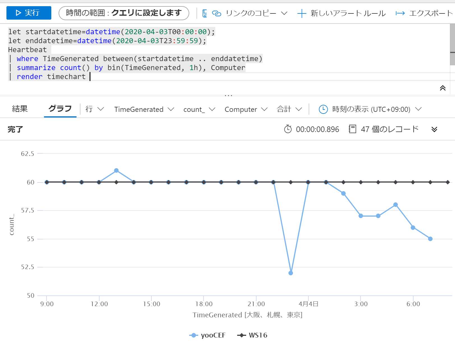455x342 pixels.
Task: Open the 行 chart type dropdown
Action: click(x=95, y=109)
